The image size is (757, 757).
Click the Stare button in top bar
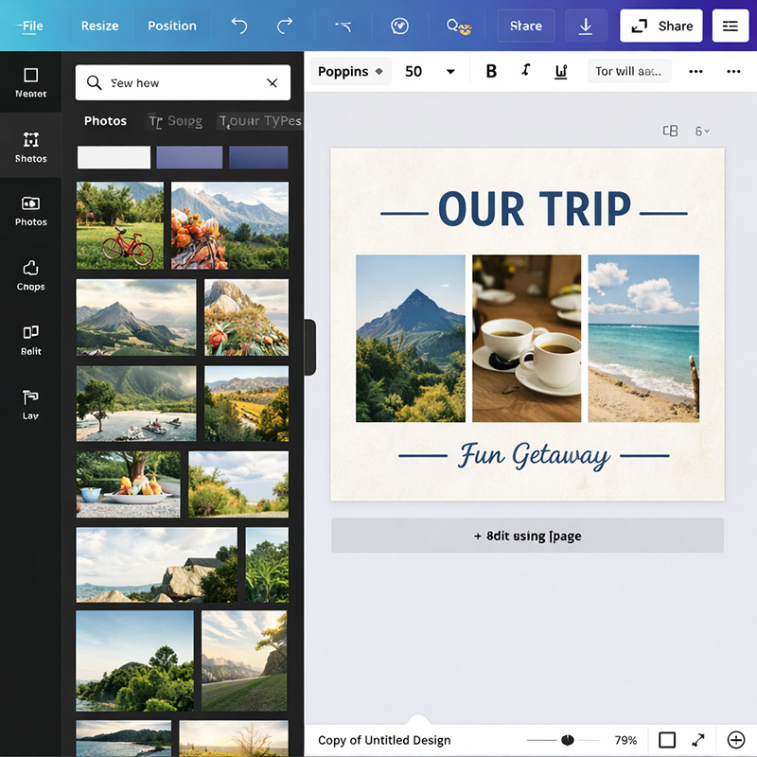coord(526,26)
